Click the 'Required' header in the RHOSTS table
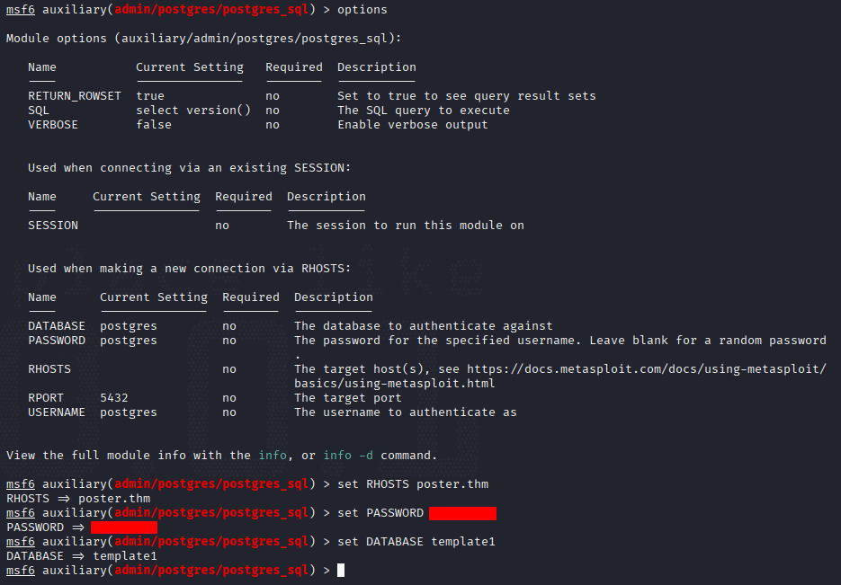The width and height of the screenshot is (841, 585). 251,297
